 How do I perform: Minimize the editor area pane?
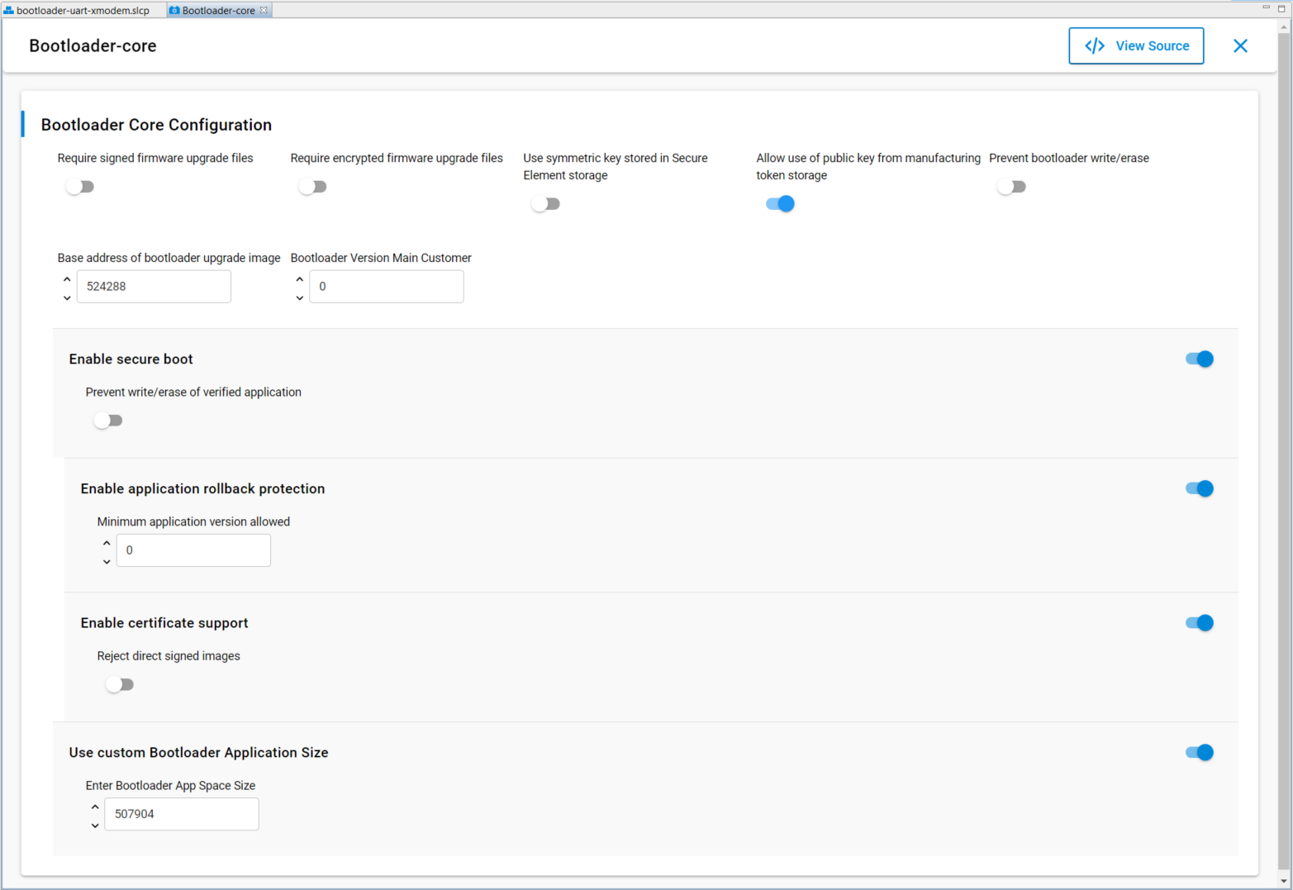tap(1266, 7)
